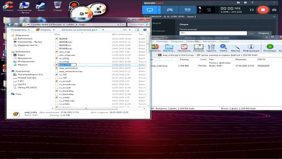Click Explorer horizontal scrollbar thumb
This screenshot has width=282, height=159.
[x=86, y=109]
